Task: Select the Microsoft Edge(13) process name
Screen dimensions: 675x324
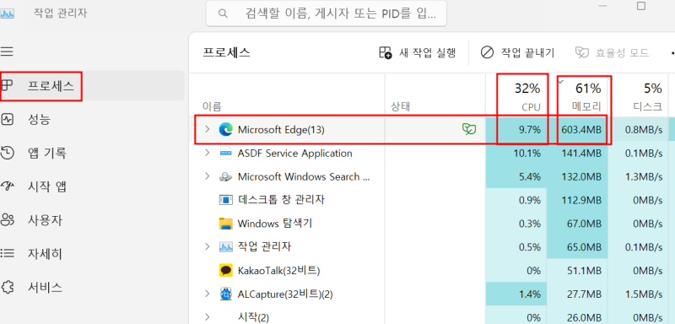Action: (281, 129)
